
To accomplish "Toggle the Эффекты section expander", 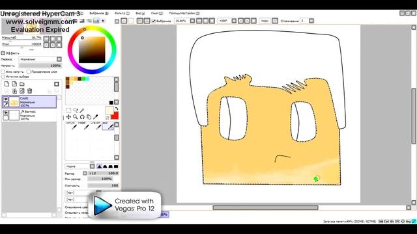I will (x=3, y=53).
